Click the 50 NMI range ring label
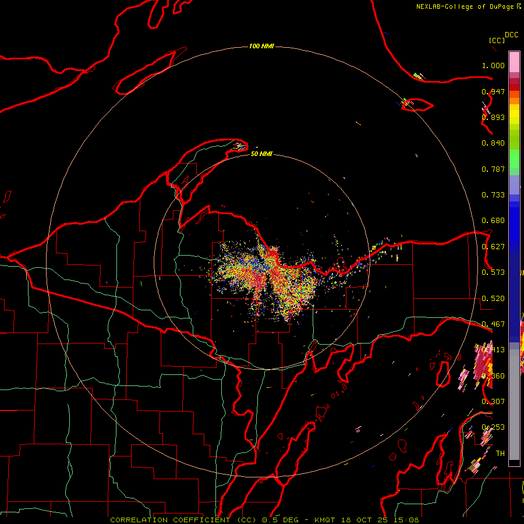524x524 pixels. (x=261, y=154)
